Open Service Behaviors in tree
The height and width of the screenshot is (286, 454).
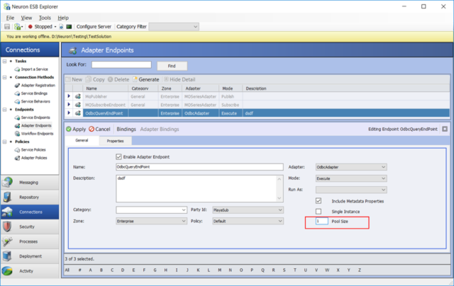(x=35, y=102)
